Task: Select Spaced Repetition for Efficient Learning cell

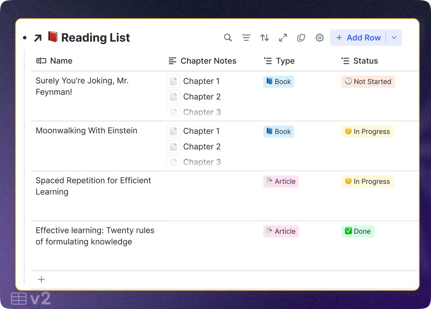Action: pos(97,196)
